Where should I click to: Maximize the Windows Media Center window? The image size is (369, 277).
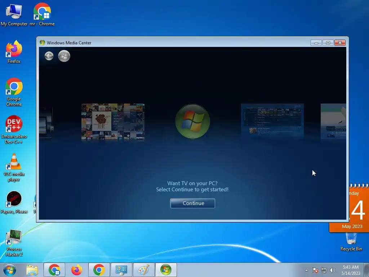click(x=328, y=43)
